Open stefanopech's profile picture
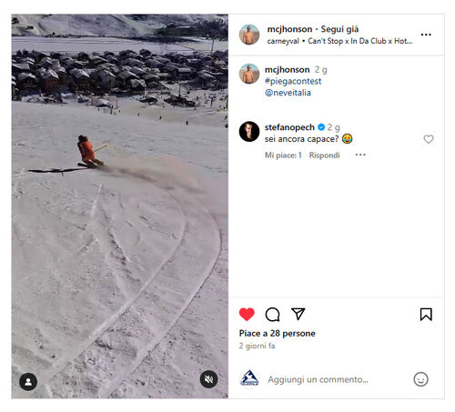This screenshot has width=455, height=412. coord(249,132)
